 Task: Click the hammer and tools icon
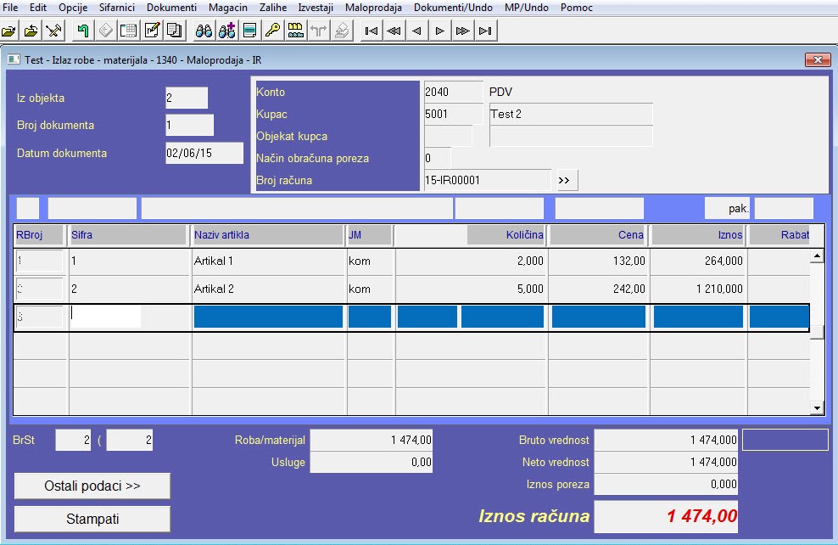[54, 31]
